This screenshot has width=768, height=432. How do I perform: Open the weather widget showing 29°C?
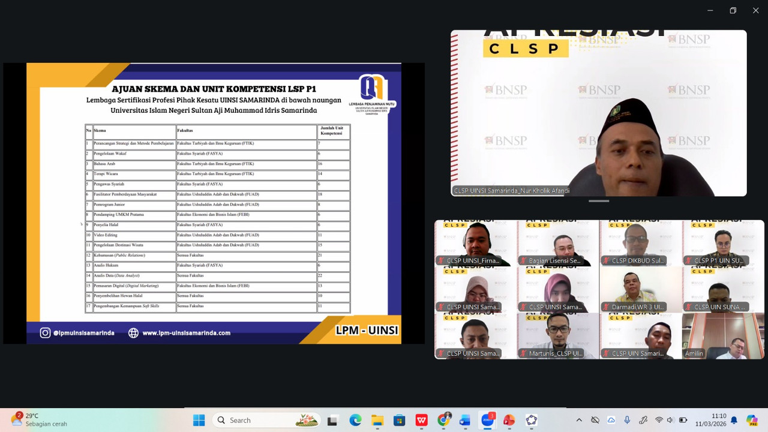[x=38, y=419]
